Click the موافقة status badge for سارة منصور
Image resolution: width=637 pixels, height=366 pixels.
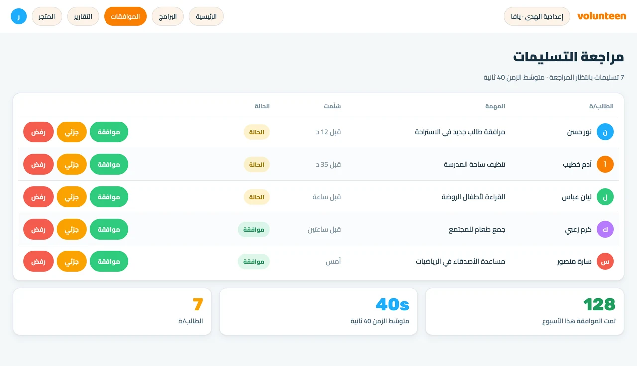click(254, 261)
